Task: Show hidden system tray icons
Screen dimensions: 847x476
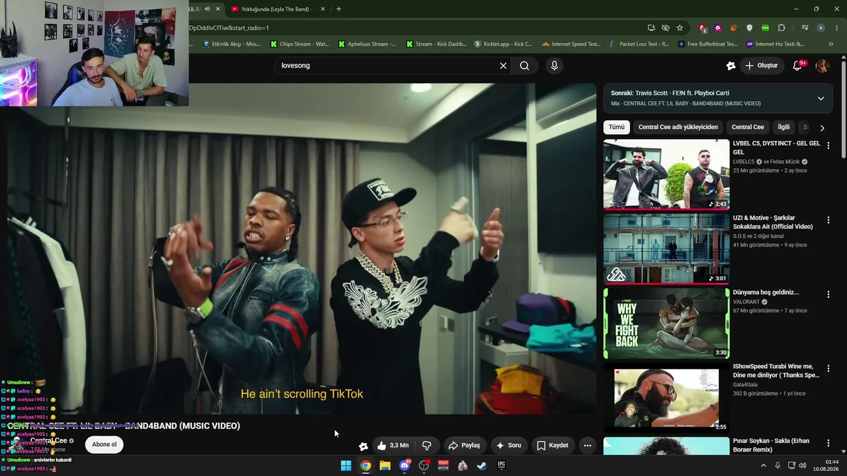Action: (x=763, y=465)
